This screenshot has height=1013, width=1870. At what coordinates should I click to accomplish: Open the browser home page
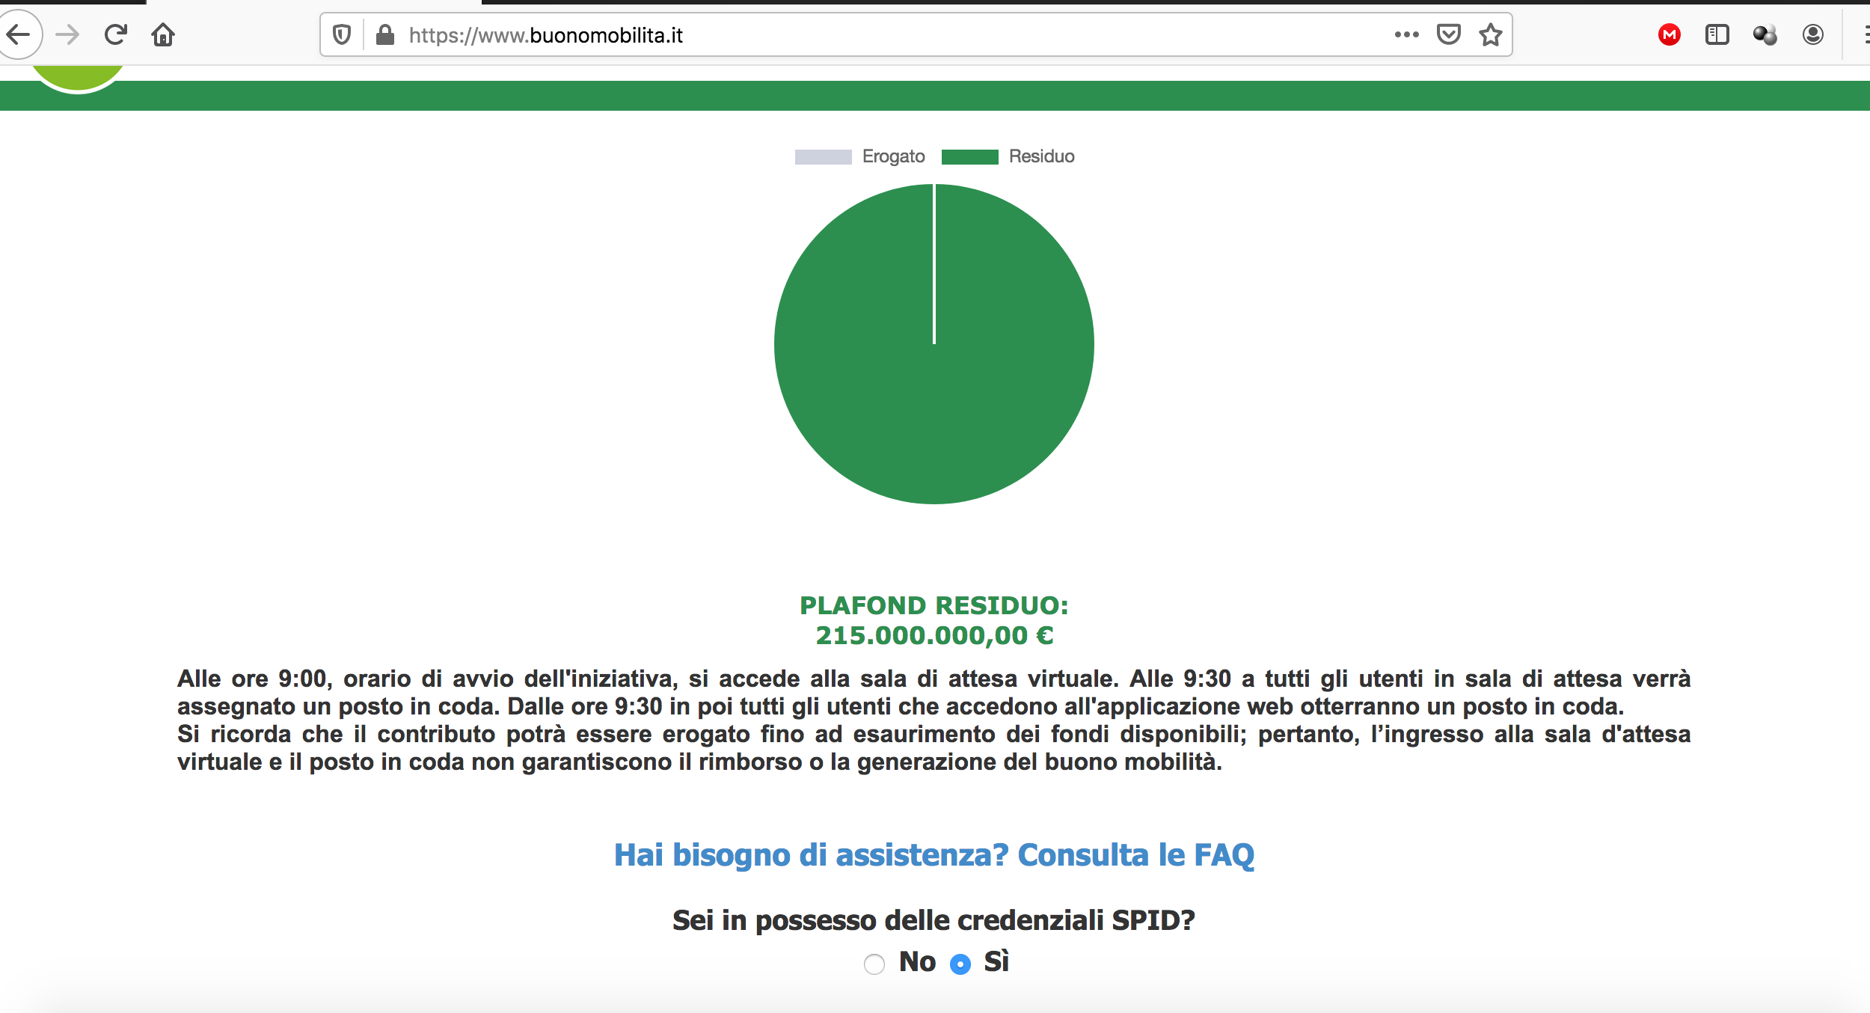[x=163, y=34]
